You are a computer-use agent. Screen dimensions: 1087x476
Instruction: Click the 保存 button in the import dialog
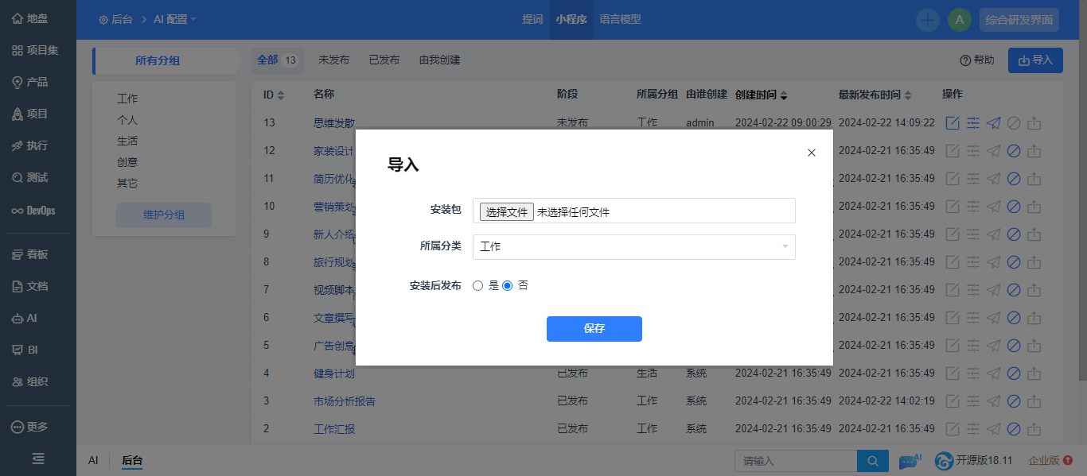(x=594, y=329)
